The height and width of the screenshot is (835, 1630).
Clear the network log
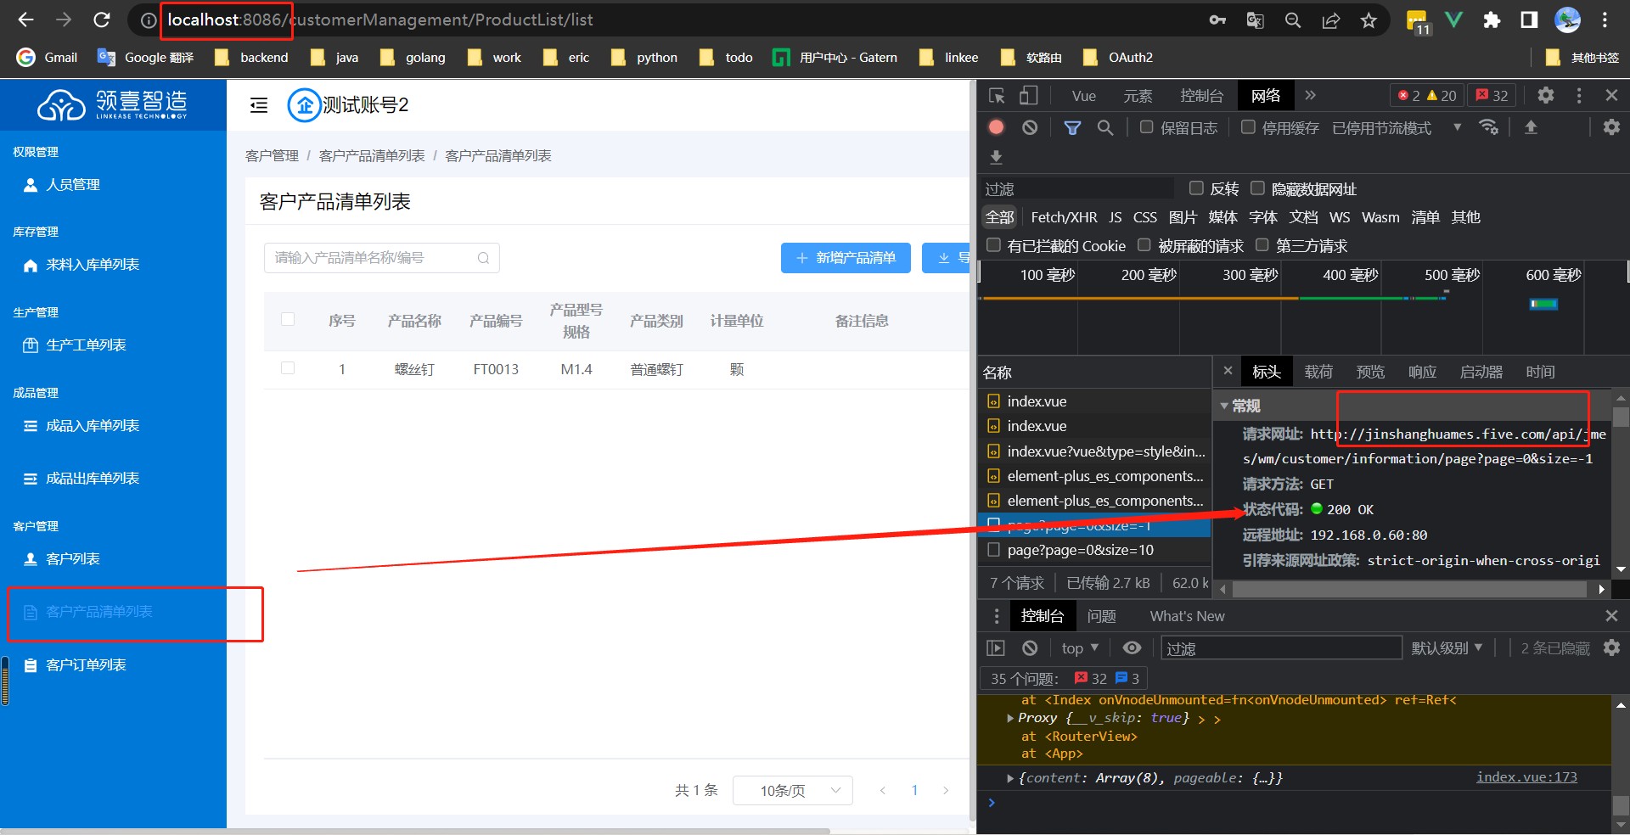coord(1030,127)
